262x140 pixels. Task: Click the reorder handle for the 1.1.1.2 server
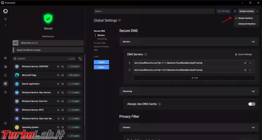point(129,63)
